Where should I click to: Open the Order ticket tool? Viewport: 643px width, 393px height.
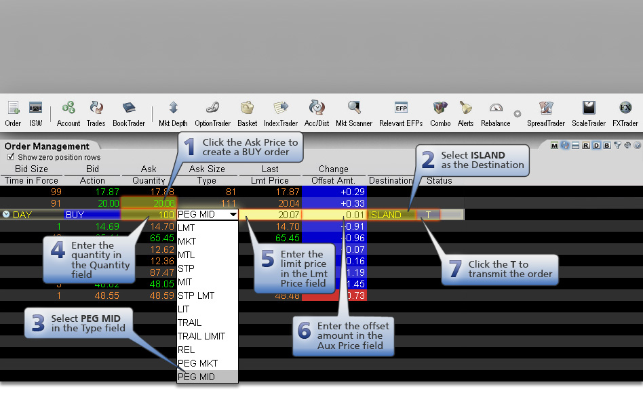coord(13,114)
